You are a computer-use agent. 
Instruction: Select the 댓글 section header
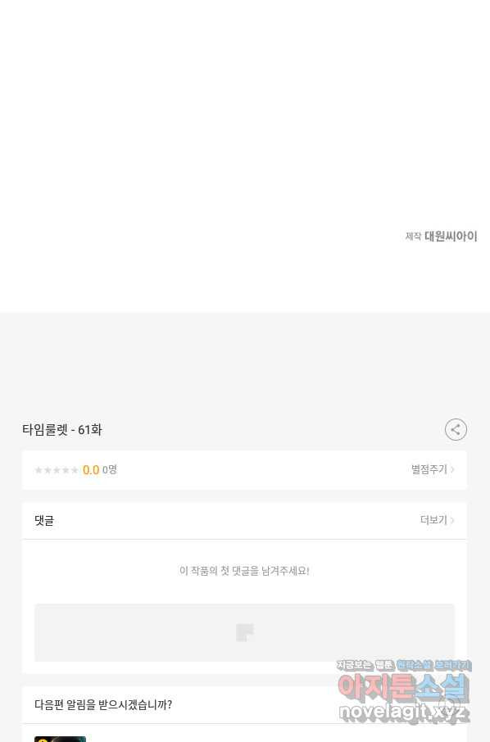[x=44, y=521]
